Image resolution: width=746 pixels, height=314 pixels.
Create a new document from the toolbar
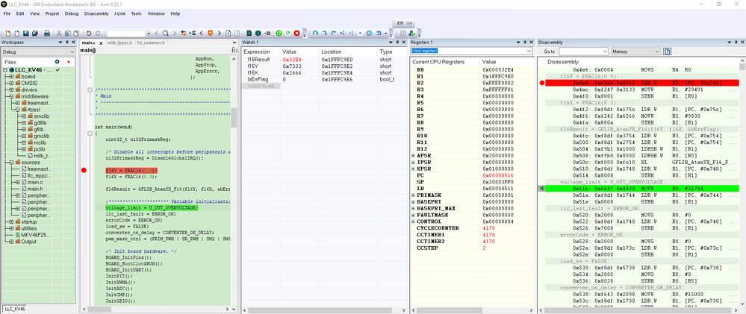8,34
